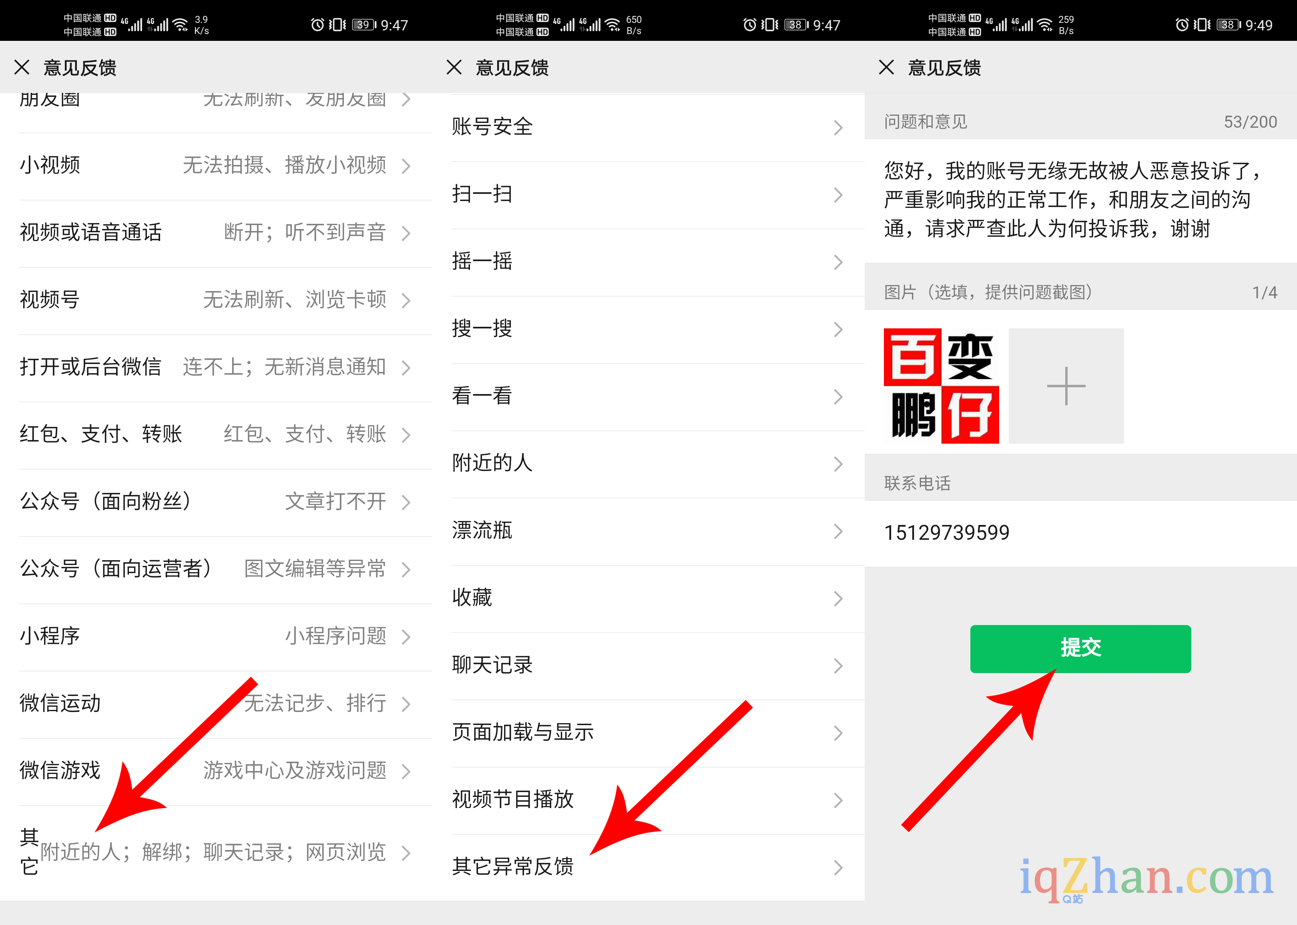Tap the WiFi icon in right status bar
The image size is (1297, 925).
coord(1045,24)
